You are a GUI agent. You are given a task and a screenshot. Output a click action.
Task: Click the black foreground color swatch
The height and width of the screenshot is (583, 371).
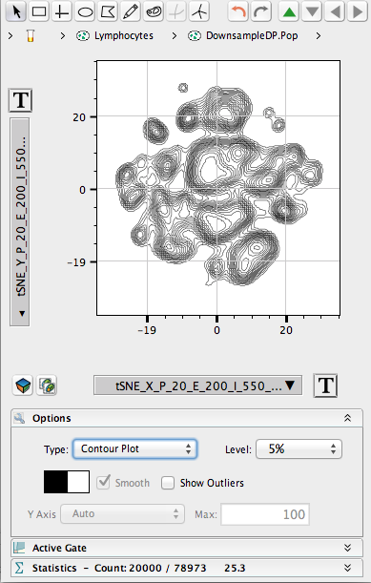[55, 482]
